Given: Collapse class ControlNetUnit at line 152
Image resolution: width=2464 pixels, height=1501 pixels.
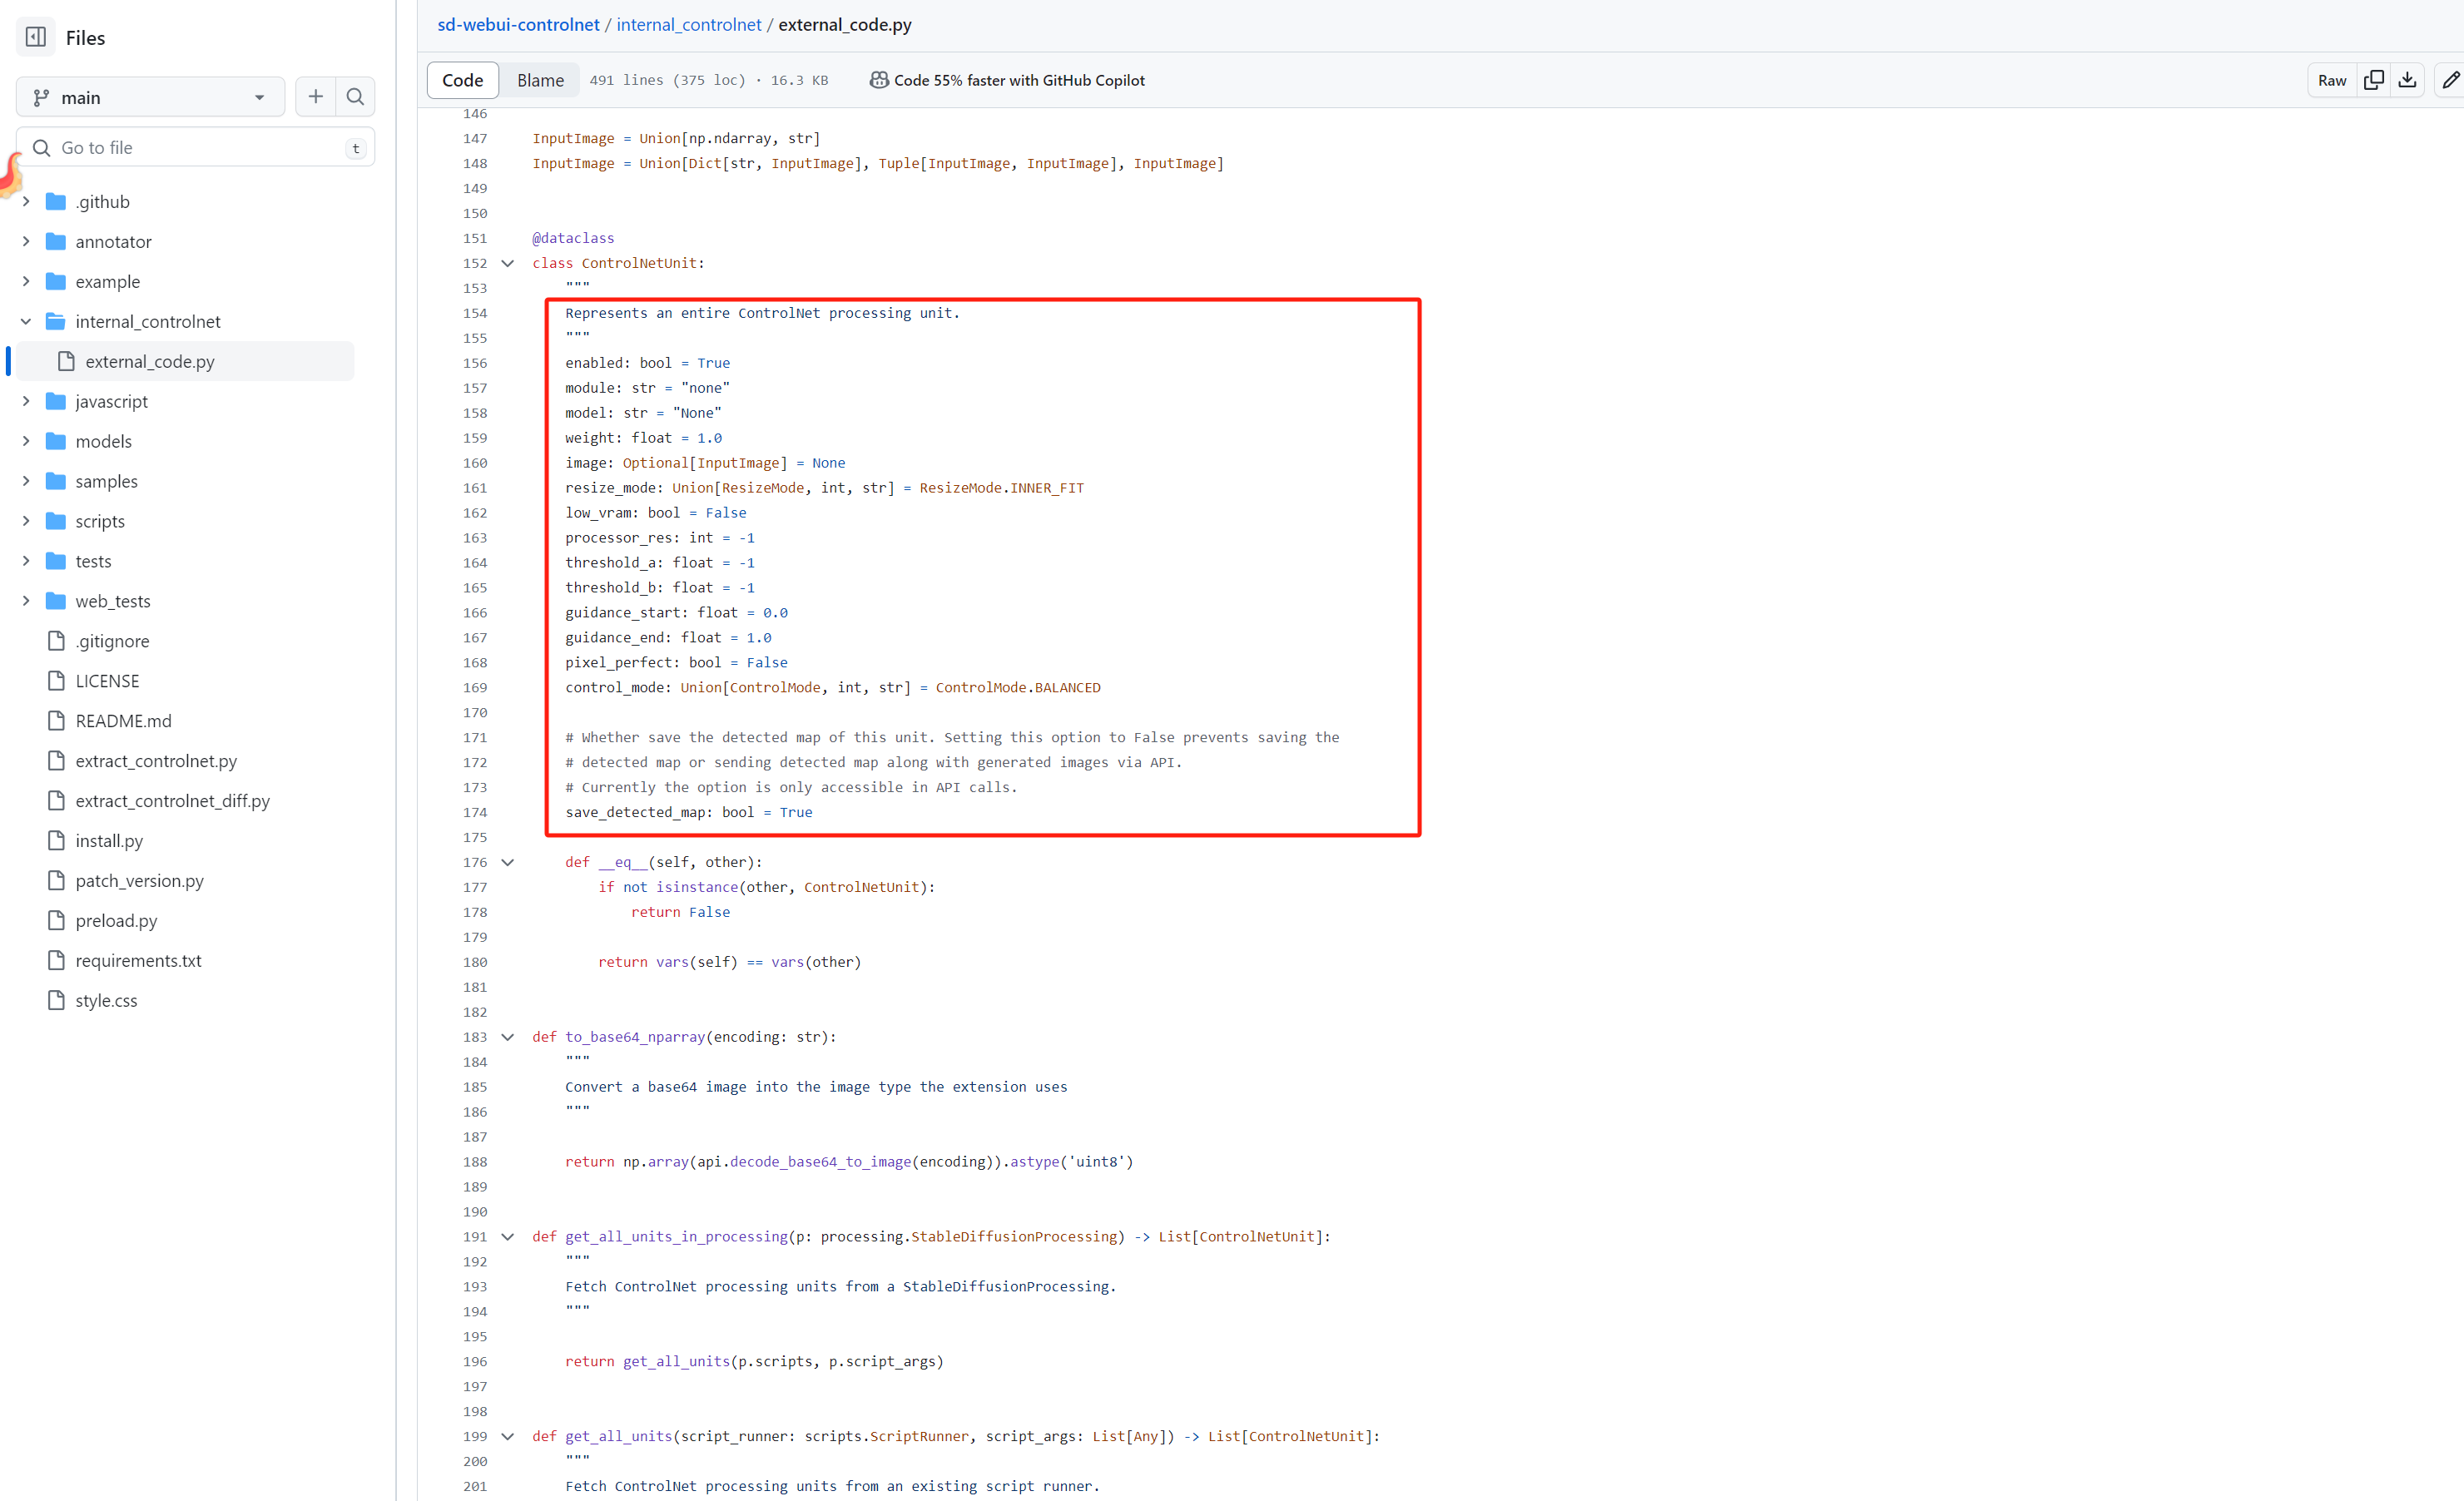Looking at the screenshot, I should click(508, 263).
